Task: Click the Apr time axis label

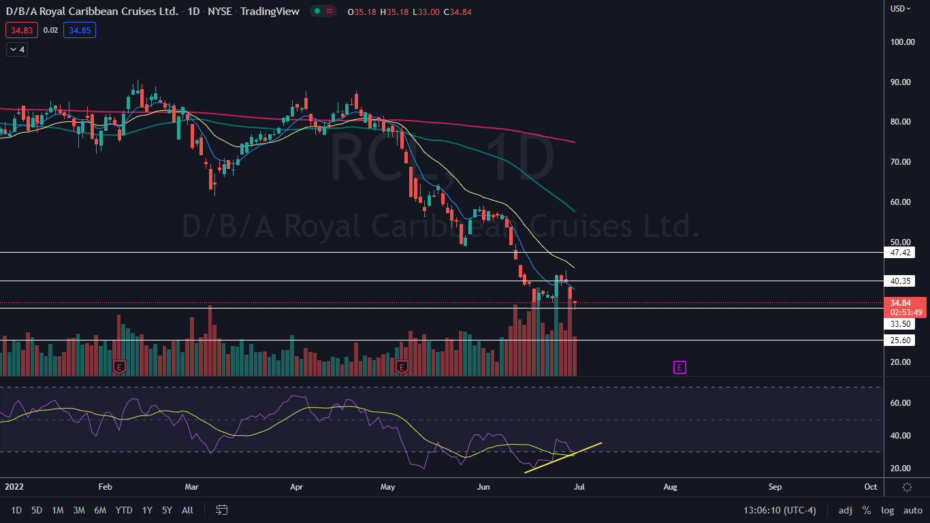Action: 296,487
